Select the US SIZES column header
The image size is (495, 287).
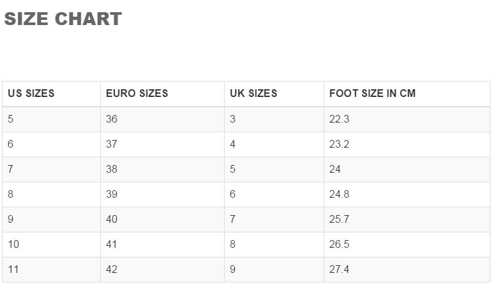point(51,94)
